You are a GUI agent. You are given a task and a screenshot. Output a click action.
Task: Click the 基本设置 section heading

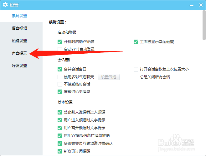click(65, 102)
